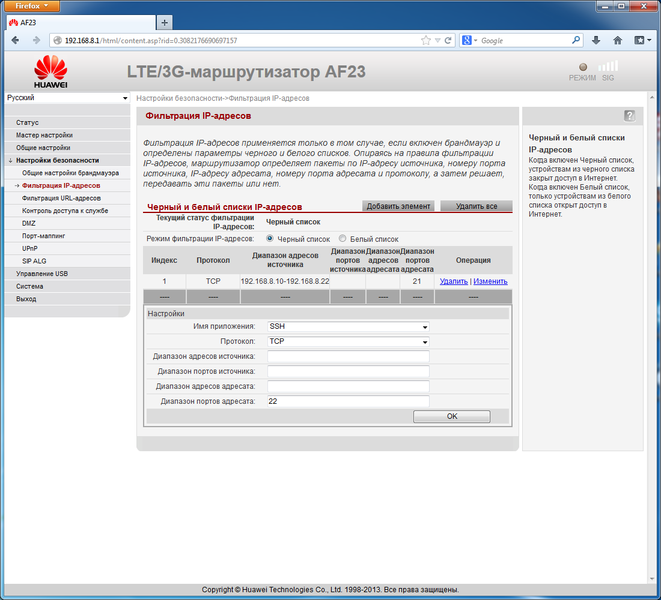Open the SIP ALG submenu item
This screenshot has width=661, height=600.
click(x=34, y=262)
